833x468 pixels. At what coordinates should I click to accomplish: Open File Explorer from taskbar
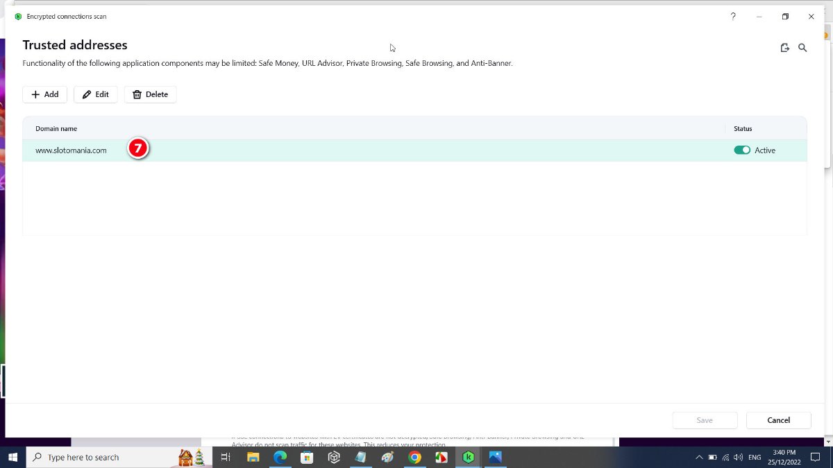[x=253, y=457]
